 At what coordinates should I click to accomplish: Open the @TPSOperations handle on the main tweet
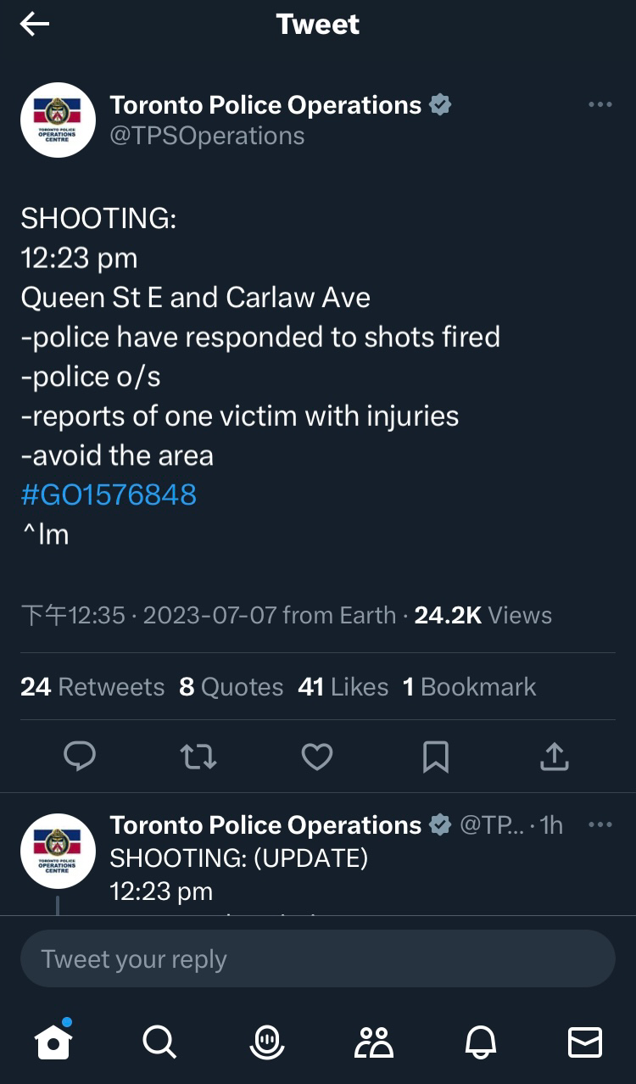[x=207, y=136]
